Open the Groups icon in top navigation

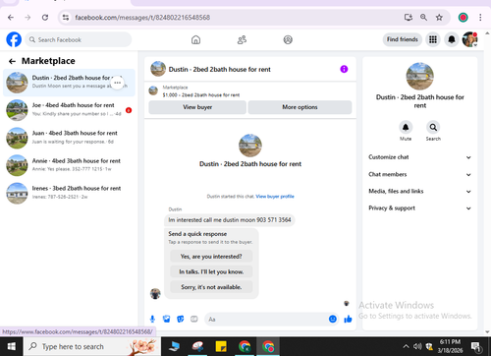click(288, 40)
